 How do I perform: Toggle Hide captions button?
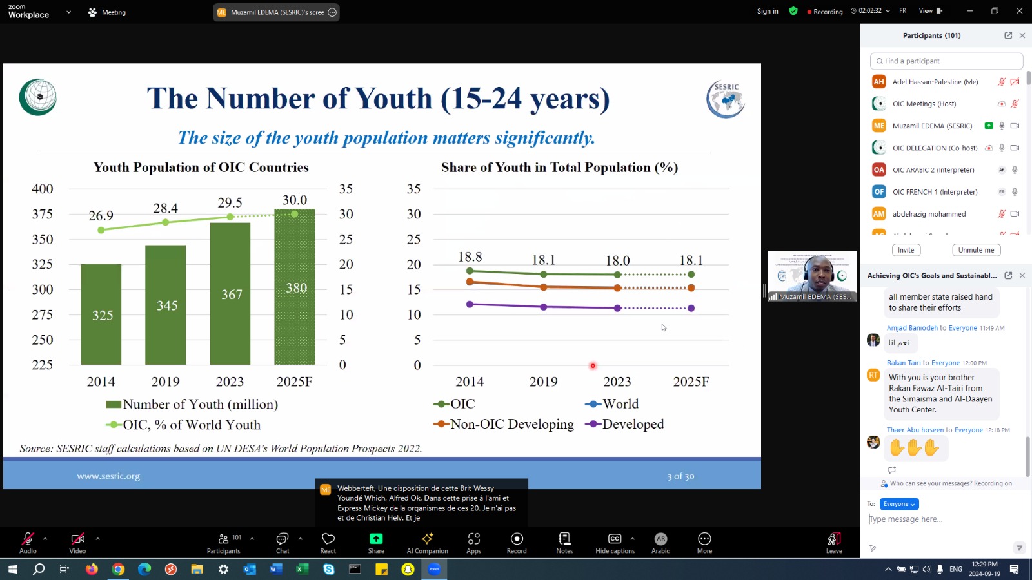tap(615, 542)
